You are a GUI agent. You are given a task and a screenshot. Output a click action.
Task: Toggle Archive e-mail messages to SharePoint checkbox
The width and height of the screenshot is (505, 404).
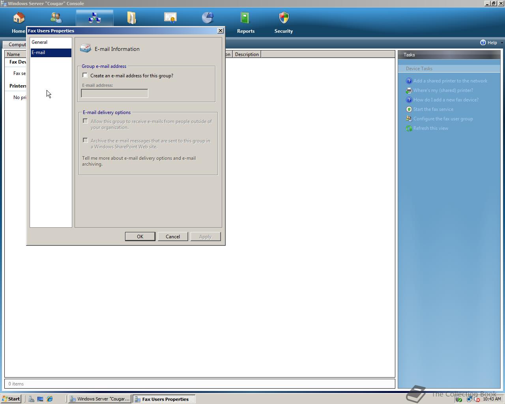[x=85, y=140]
